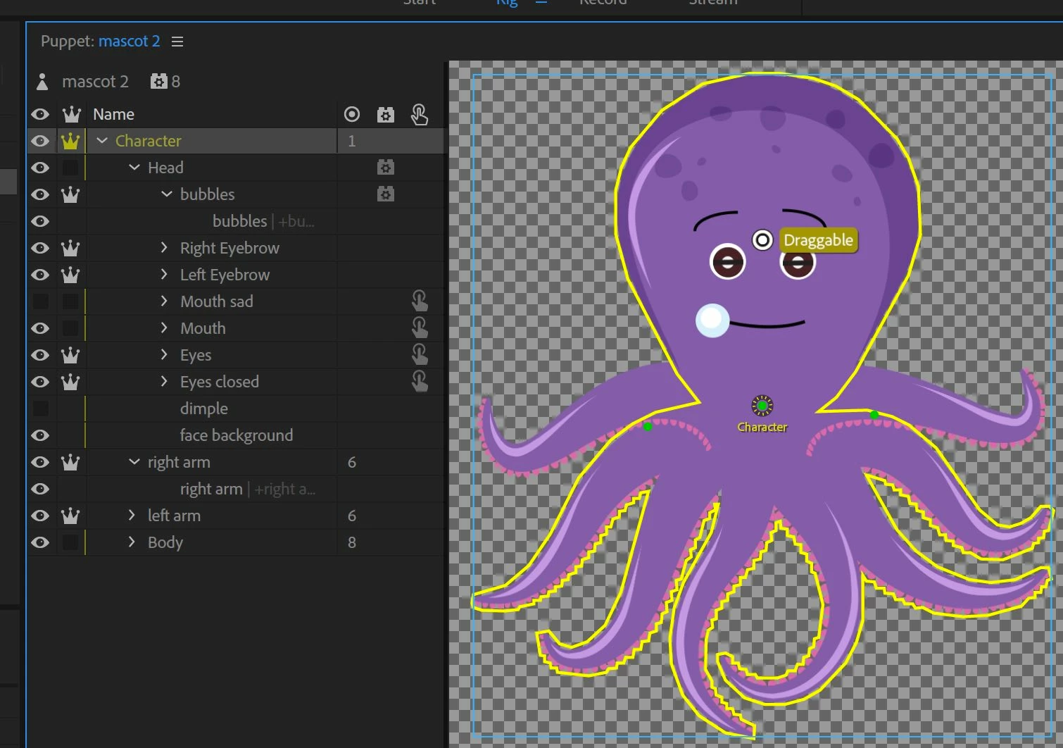Click the Name column header
1063x748 pixels.
pos(113,115)
